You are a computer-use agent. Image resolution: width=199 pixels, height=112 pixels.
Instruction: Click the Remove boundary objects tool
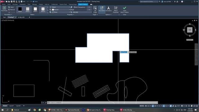click(12, 10)
